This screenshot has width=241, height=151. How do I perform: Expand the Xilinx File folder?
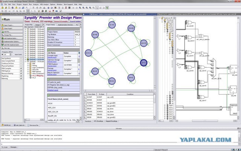click(x=28, y=69)
